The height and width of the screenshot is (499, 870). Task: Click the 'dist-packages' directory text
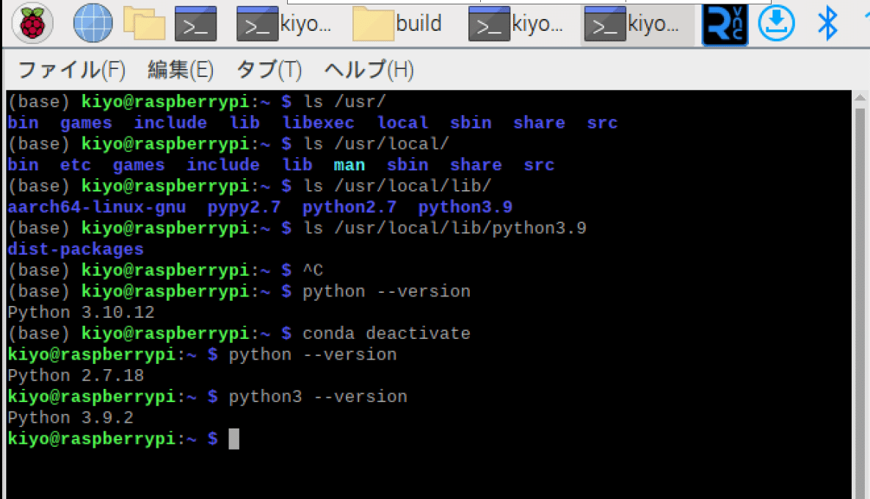click(76, 249)
